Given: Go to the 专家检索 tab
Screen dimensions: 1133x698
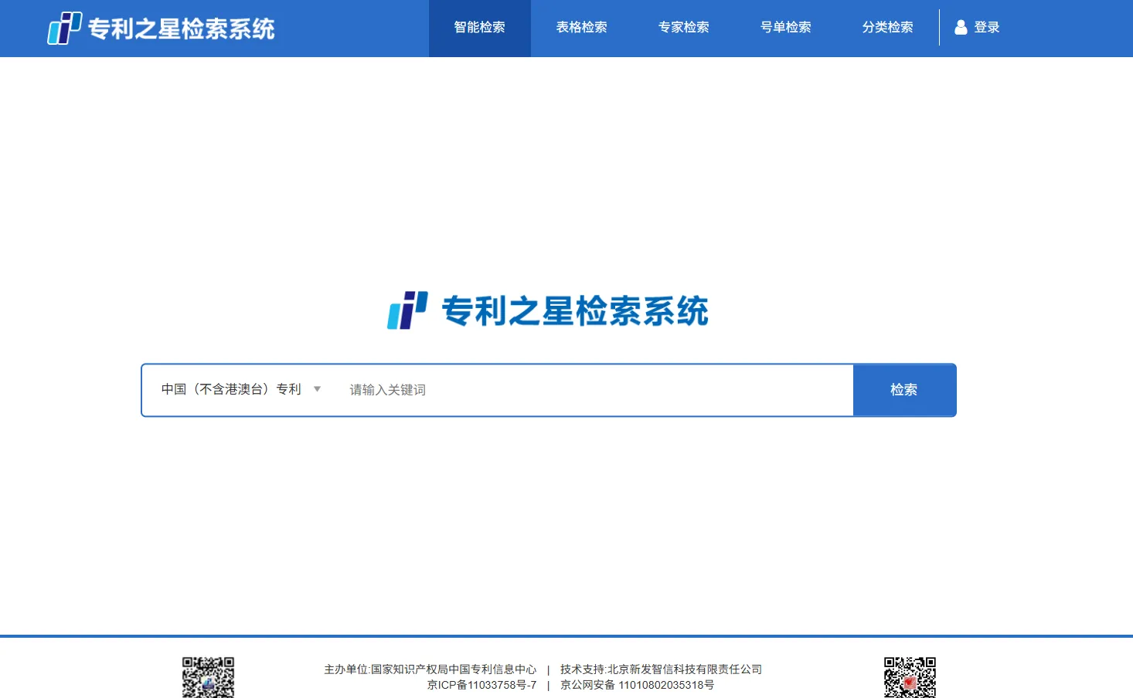Looking at the screenshot, I should point(684,28).
